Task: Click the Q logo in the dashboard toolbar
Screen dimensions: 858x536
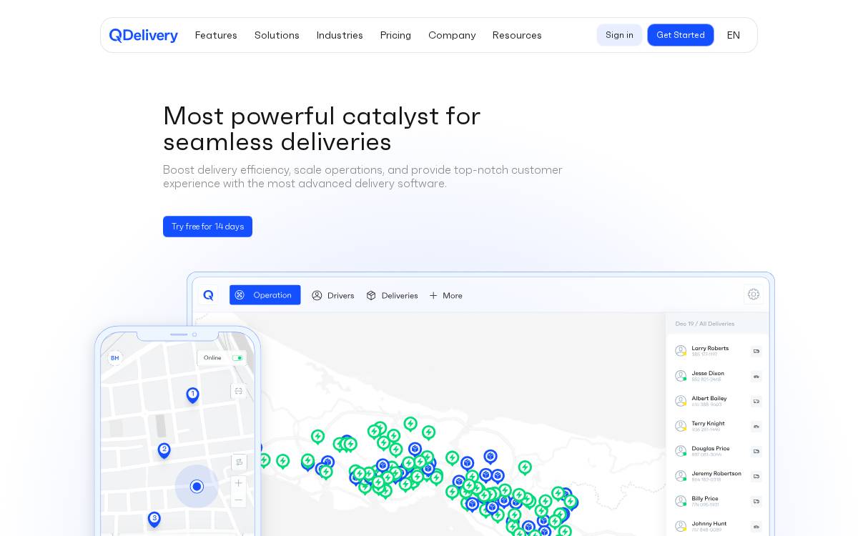Action: pyautogui.click(x=208, y=295)
